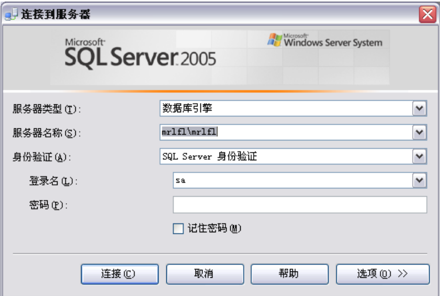Focus the 密码 input field

click(300, 205)
